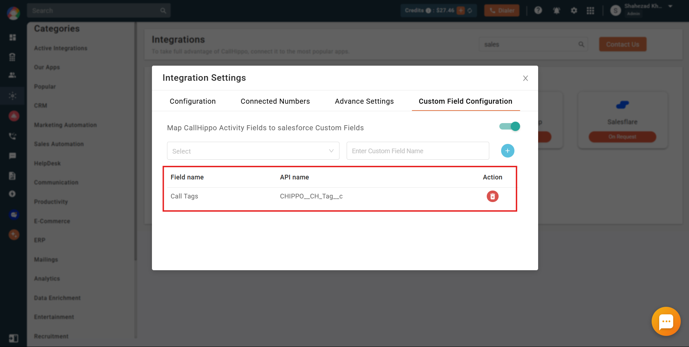Switch to the Configuration tab
The image size is (689, 347).
point(193,101)
